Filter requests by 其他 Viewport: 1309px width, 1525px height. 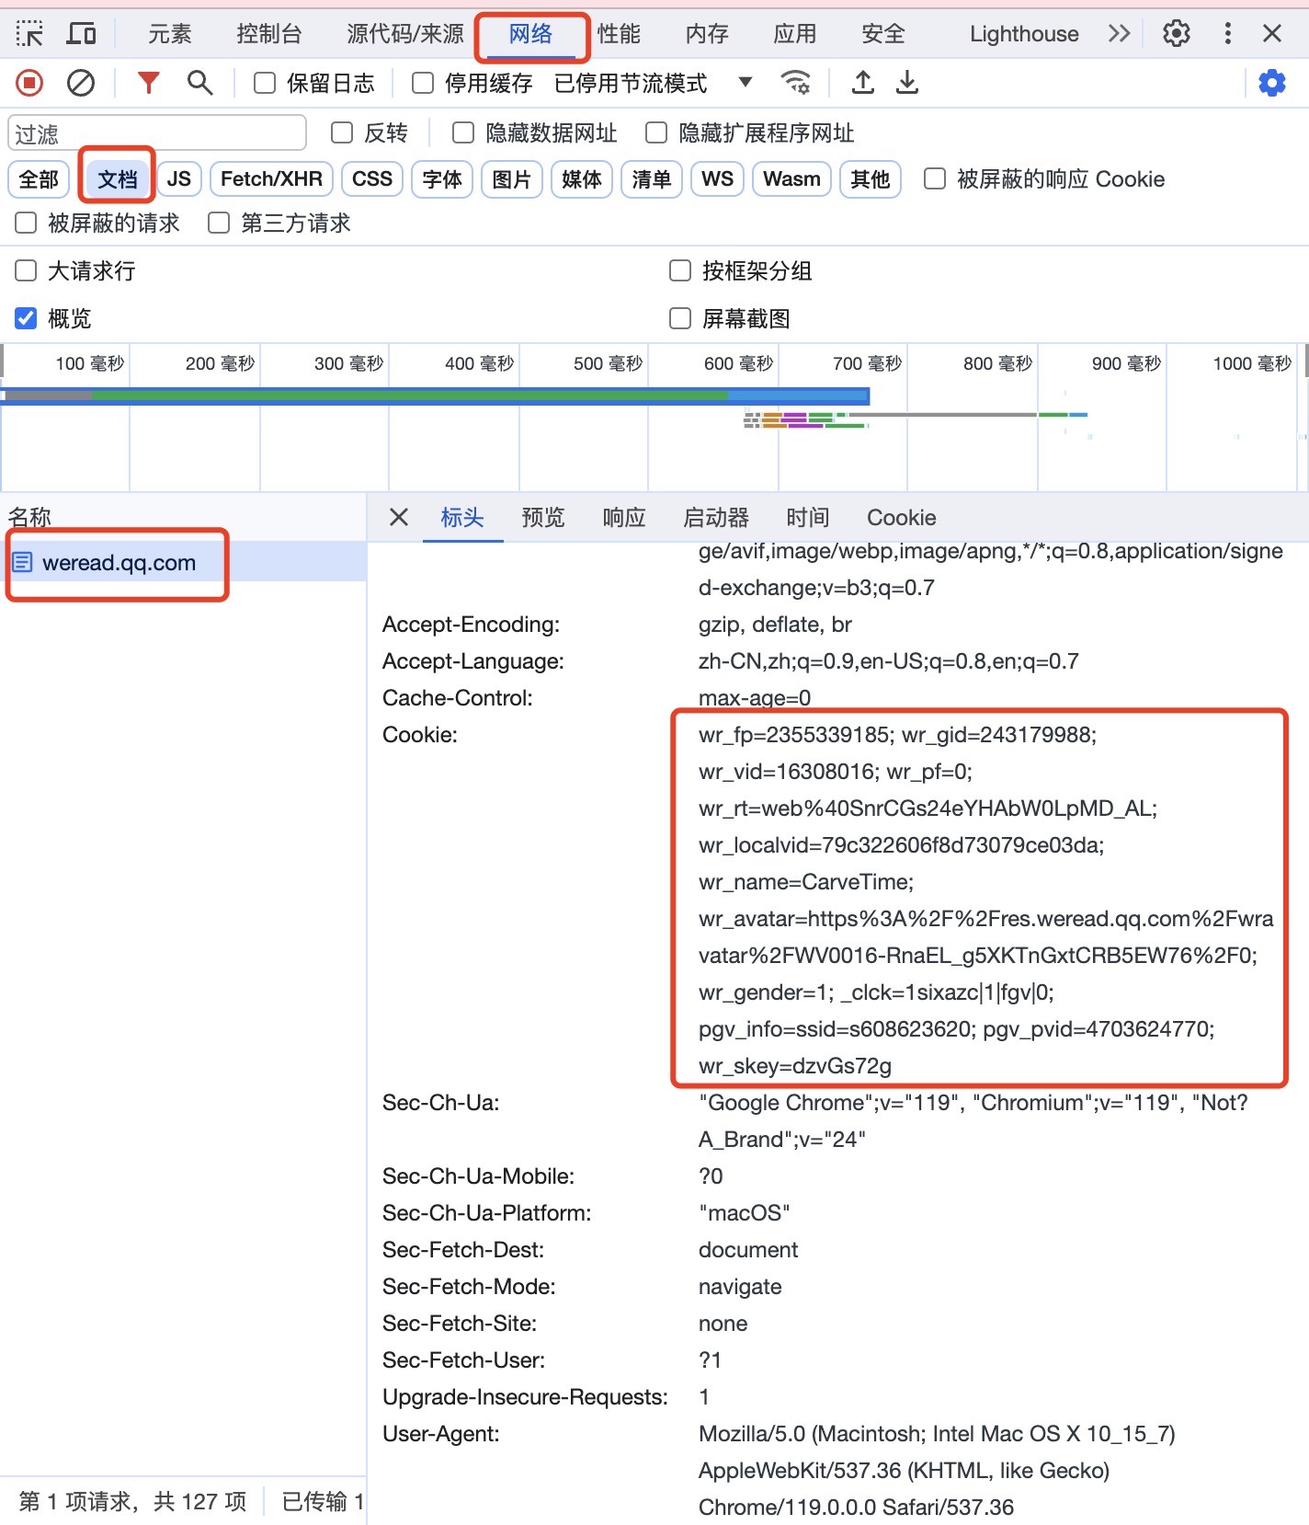(x=871, y=179)
